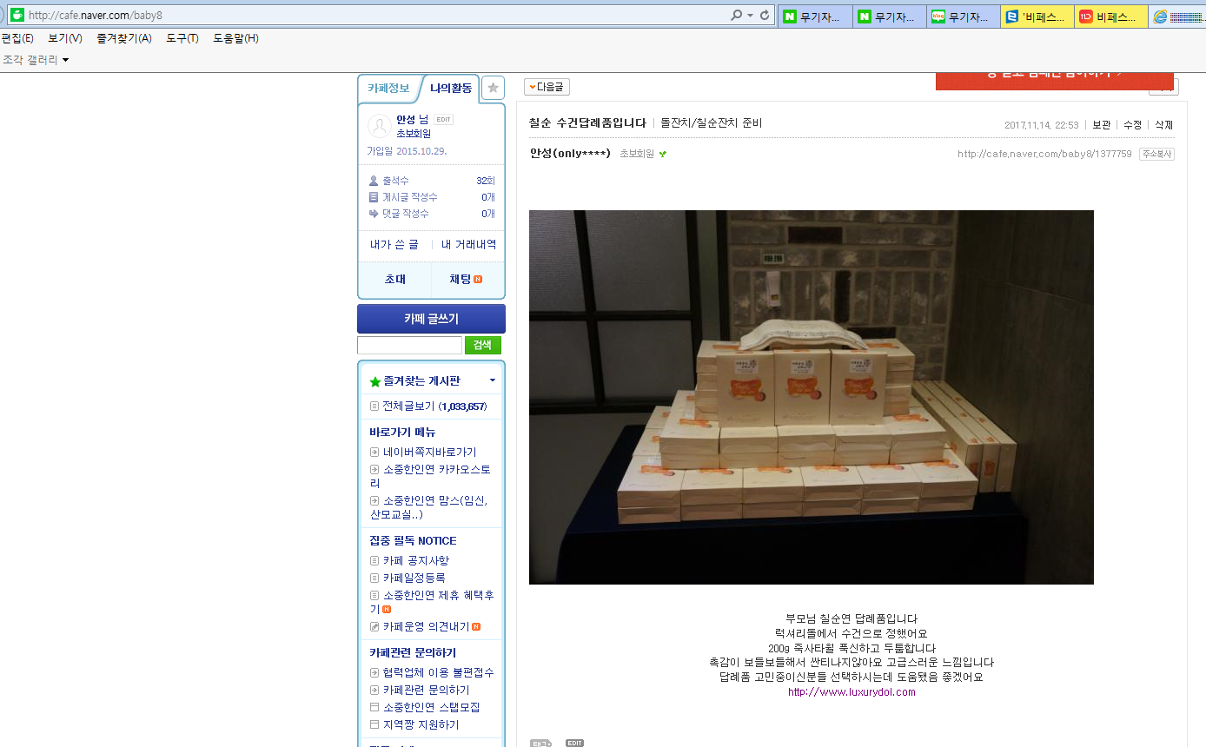Switch to the second 무기자 Naver tab

(x=890, y=17)
